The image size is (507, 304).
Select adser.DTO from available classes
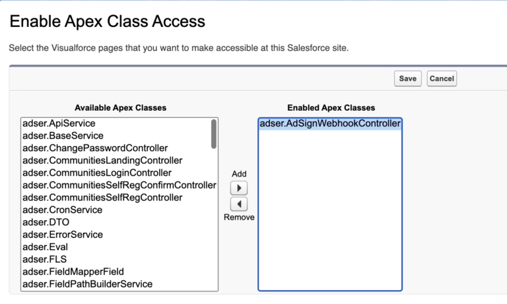click(x=46, y=222)
